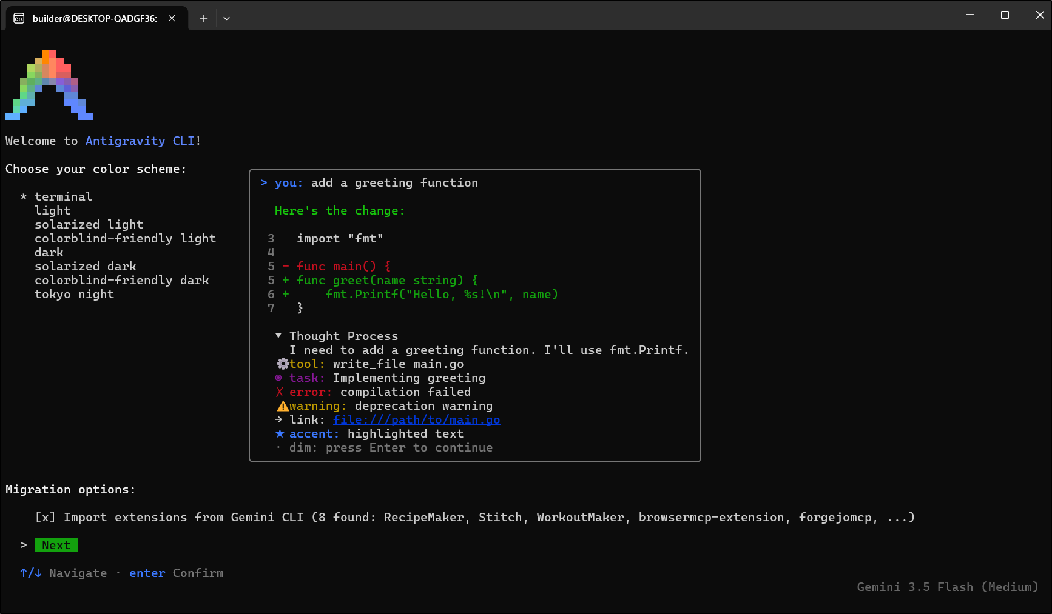Image resolution: width=1052 pixels, height=614 pixels.
Task: Click the terminal icon in the tab
Action: 19,18
